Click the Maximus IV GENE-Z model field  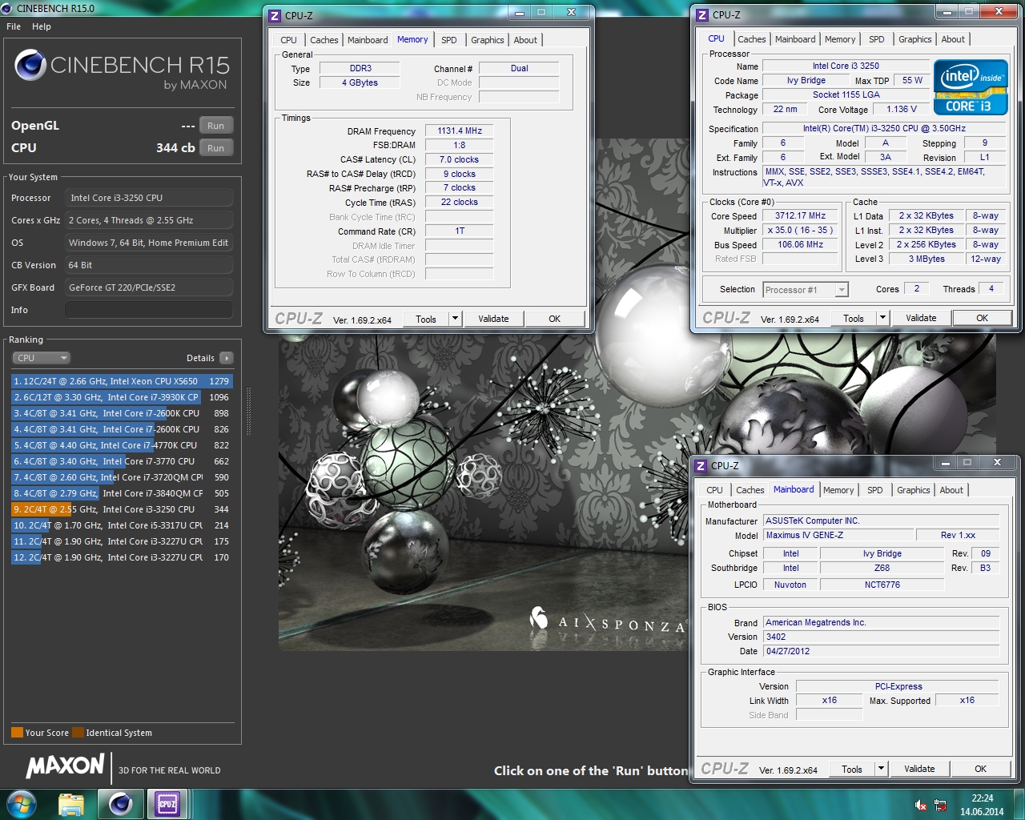coord(838,535)
